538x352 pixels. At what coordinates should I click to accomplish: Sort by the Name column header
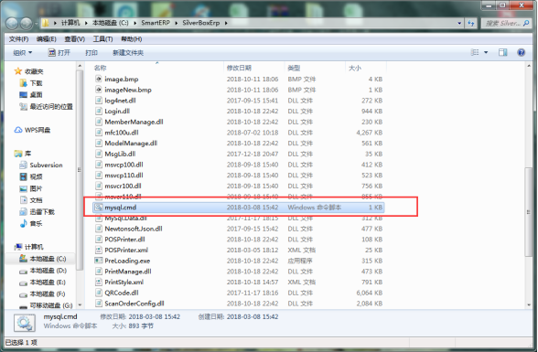101,68
